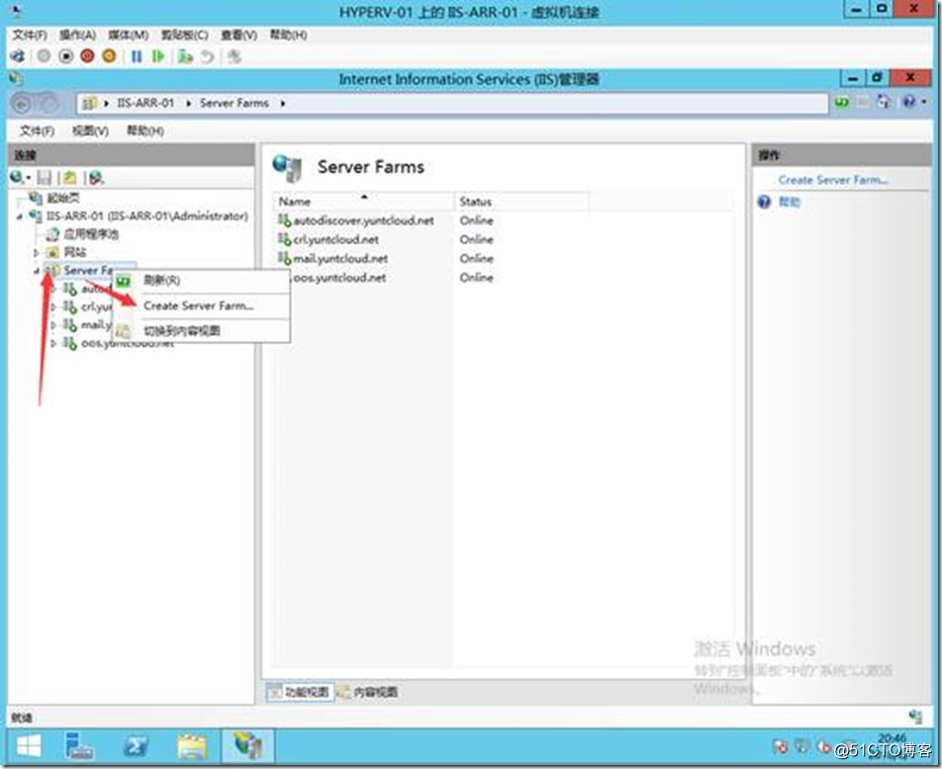Expand the 网站 tree node
Viewport: 942px width, 769px height.
pos(36,253)
